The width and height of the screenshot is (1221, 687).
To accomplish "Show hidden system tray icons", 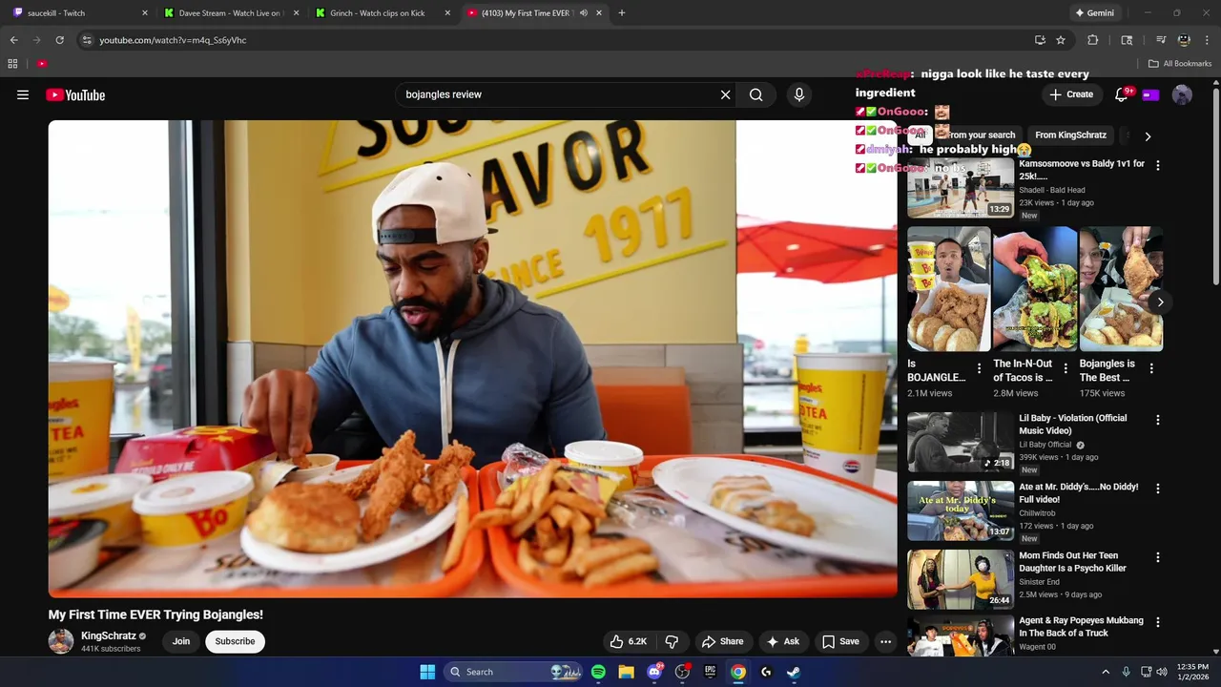I will click(1106, 672).
